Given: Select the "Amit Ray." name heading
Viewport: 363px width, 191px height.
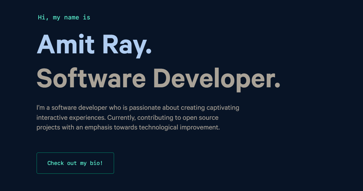Looking at the screenshot, I should 94,45.
